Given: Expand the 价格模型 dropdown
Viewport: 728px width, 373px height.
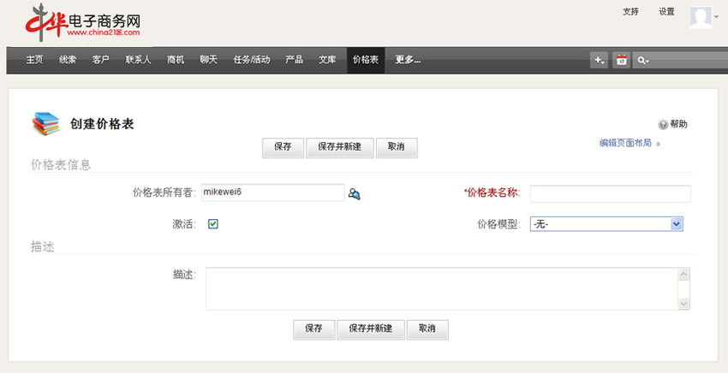Looking at the screenshot, I should [x=676, y=224].
